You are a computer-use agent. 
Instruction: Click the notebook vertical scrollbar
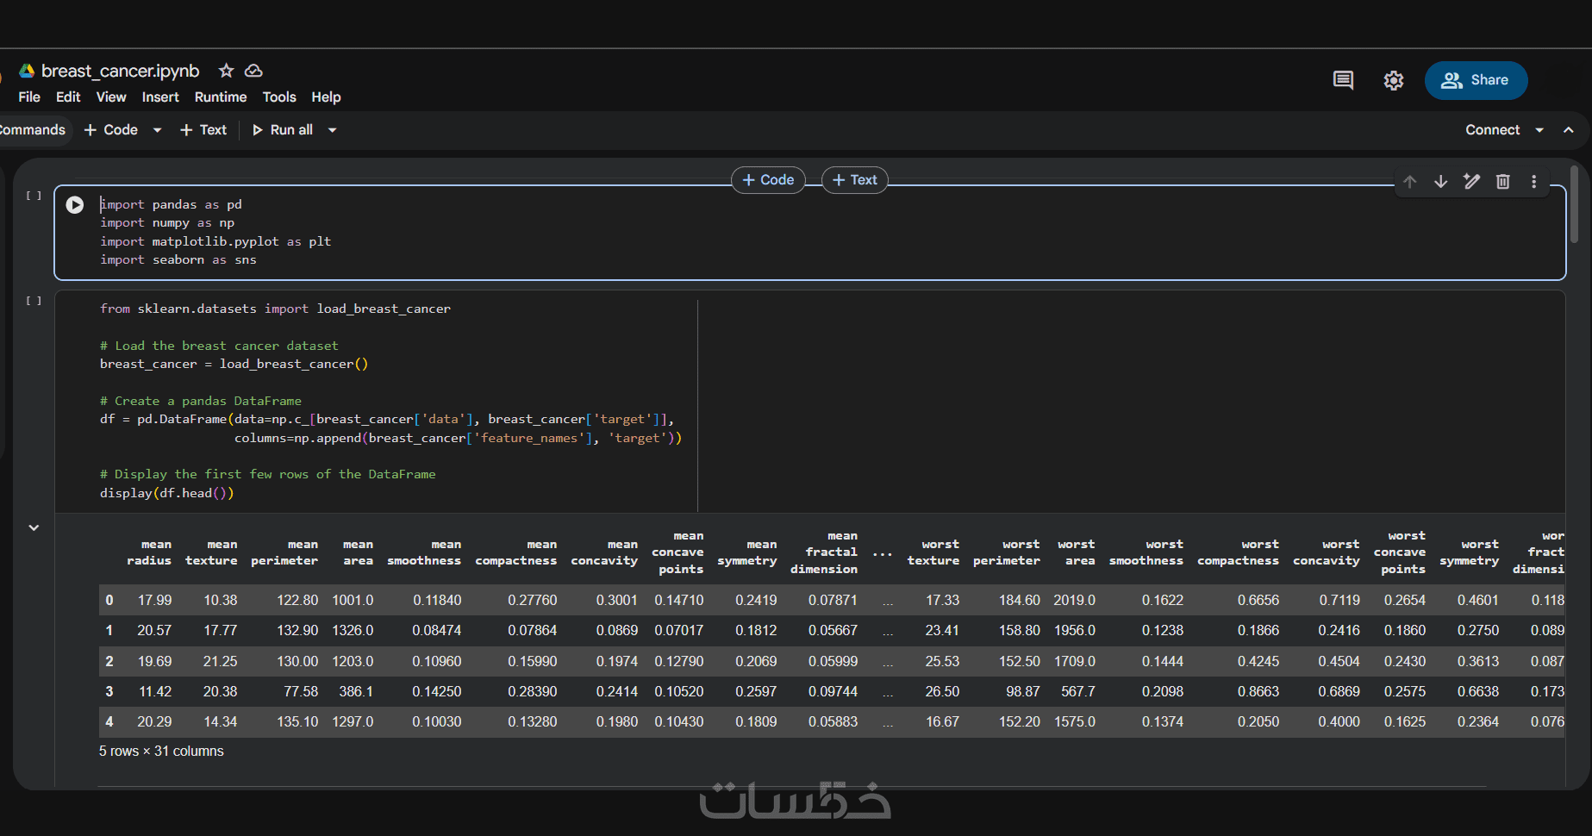pyautogui.click(x=1575, y=204)
